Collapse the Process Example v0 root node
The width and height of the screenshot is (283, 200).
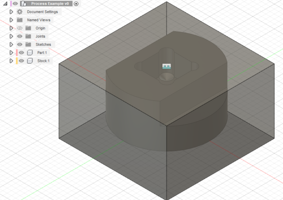5,4
